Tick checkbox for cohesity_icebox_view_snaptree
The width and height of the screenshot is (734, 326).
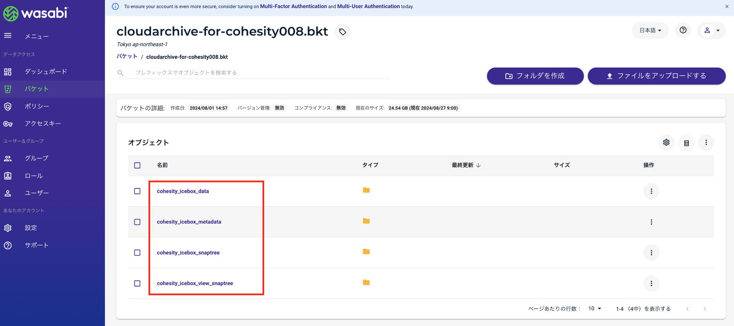point(137,284)
